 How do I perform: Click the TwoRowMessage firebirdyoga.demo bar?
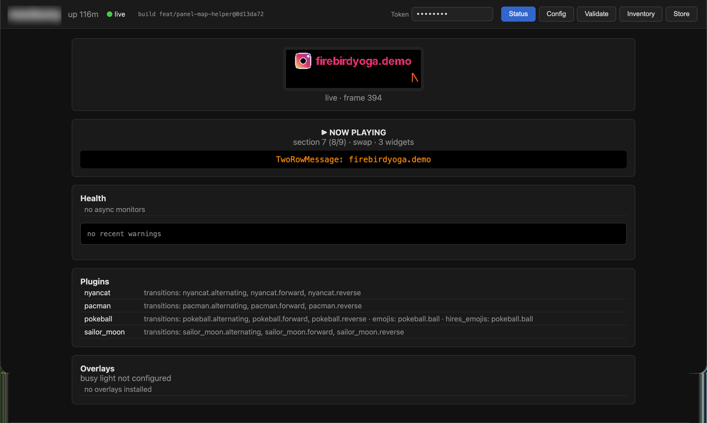[353, 160]
